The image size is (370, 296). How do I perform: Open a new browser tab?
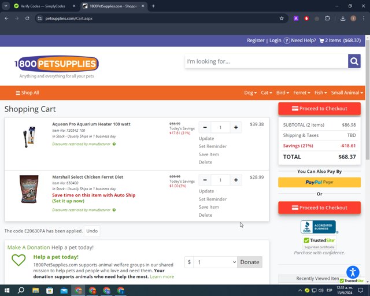coord(153,6)
